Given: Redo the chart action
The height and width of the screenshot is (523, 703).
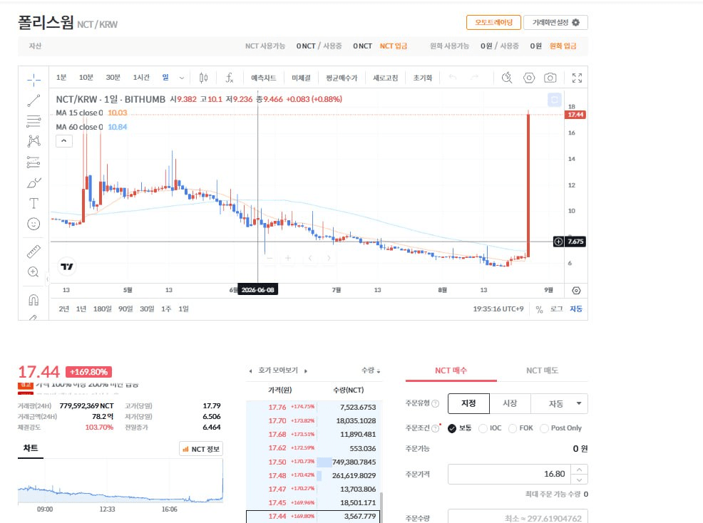Looking at the screenshot, I should [474, 78].
